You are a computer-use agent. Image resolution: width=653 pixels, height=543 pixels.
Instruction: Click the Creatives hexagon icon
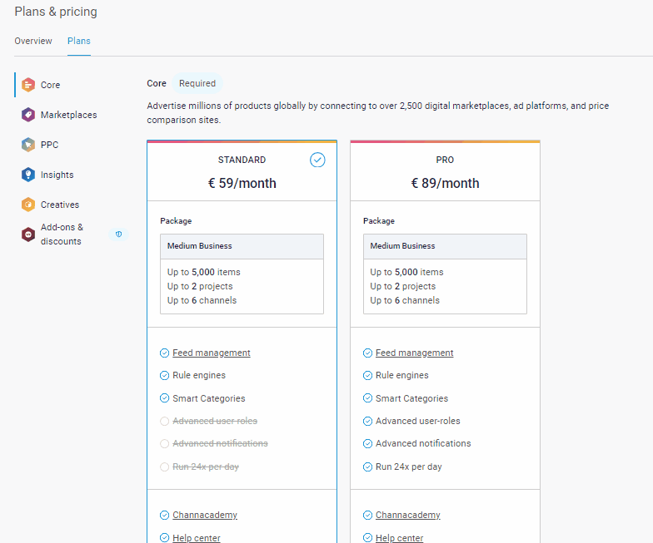[28, 205]
